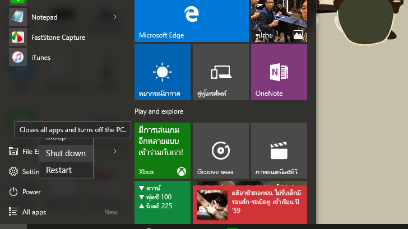Open File Explorer icon

point(13,151)
